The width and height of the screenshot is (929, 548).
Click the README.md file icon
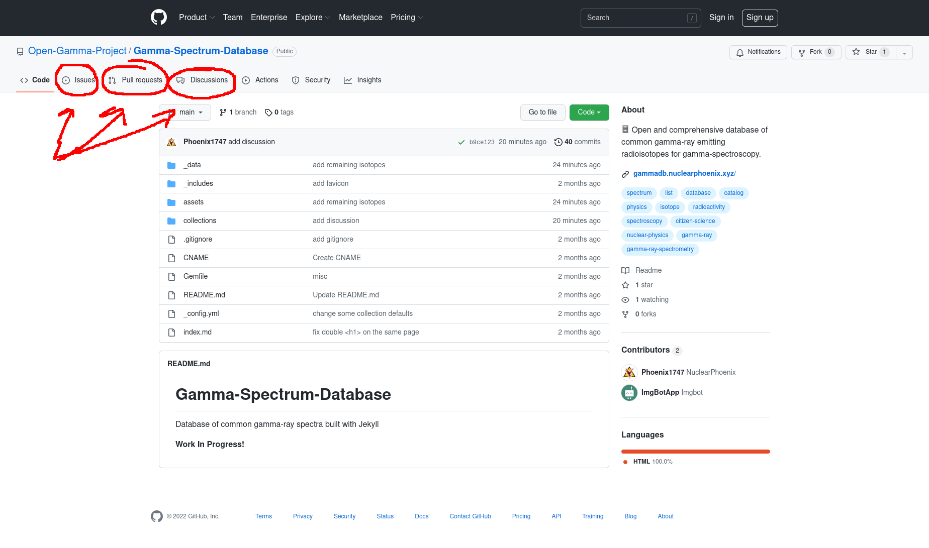[x=171, y=295]
